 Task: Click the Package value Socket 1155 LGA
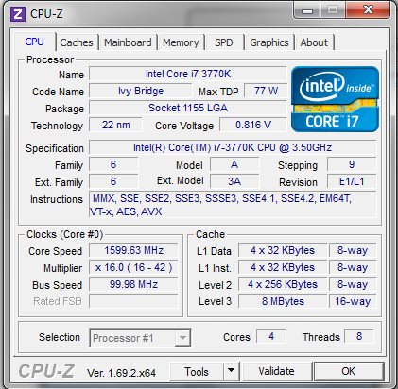(188, 108)
